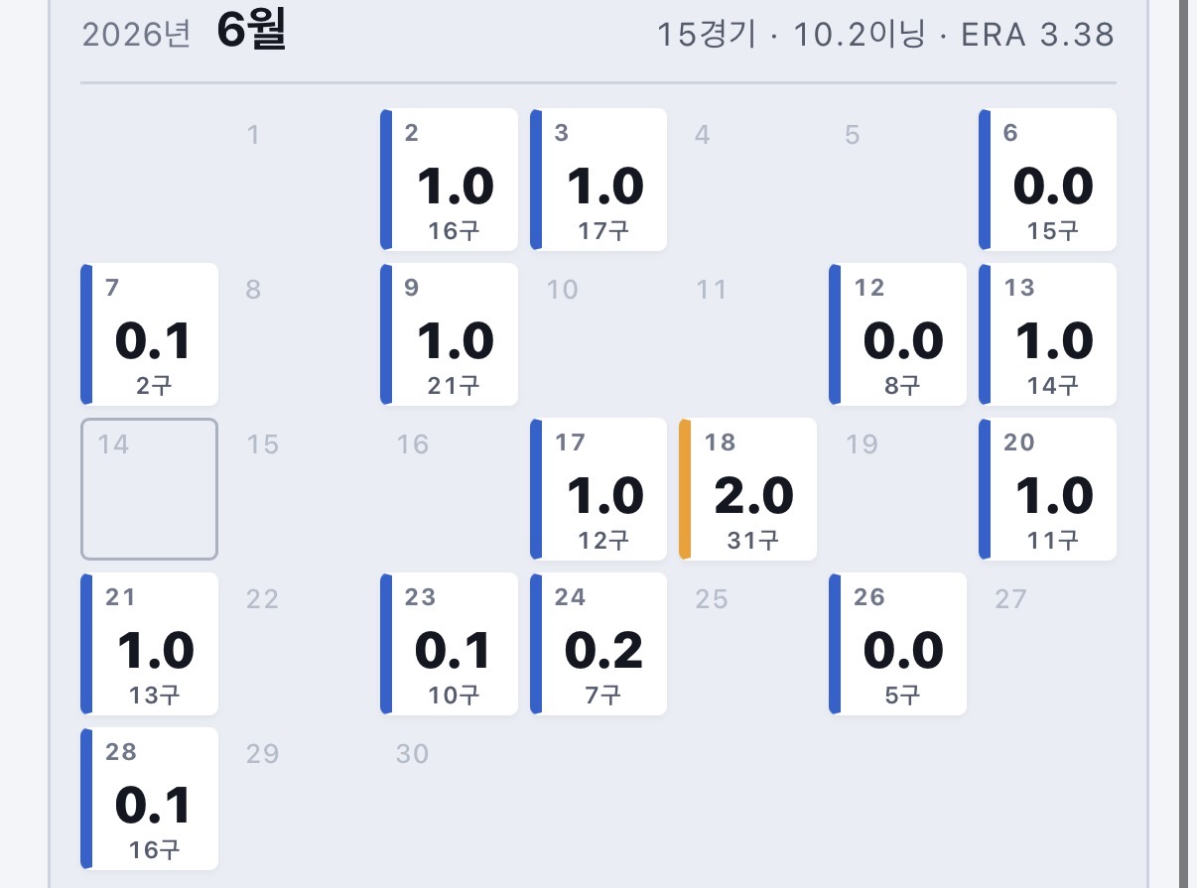Click the monthly summary showing ERA 3.38
The image size is (1197, 888).
885,36
